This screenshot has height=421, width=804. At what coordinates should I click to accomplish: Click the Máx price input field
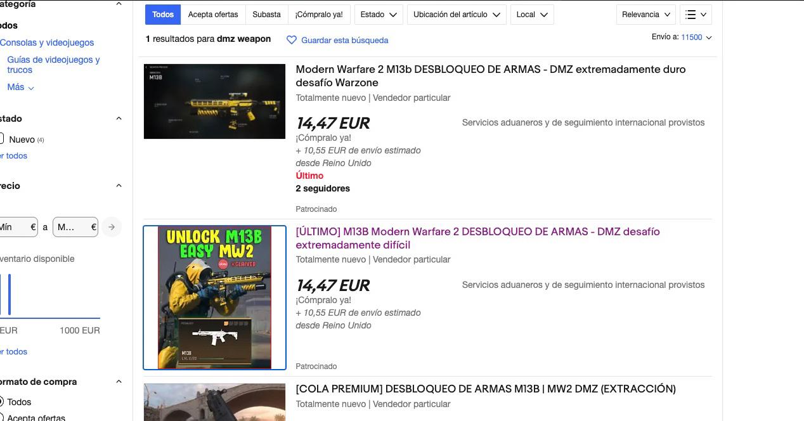coord(75,227)
